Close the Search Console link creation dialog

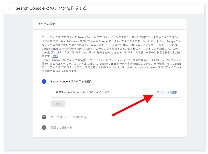pos(9,8)
